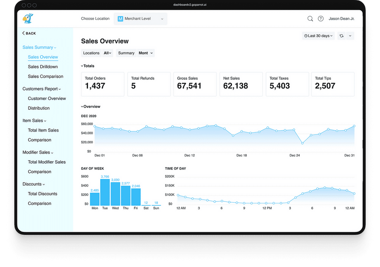The width and height of the screenshot is (380, 267).
Task: Click the Monday bar labeled 2,485
Action: pos(95,199)
